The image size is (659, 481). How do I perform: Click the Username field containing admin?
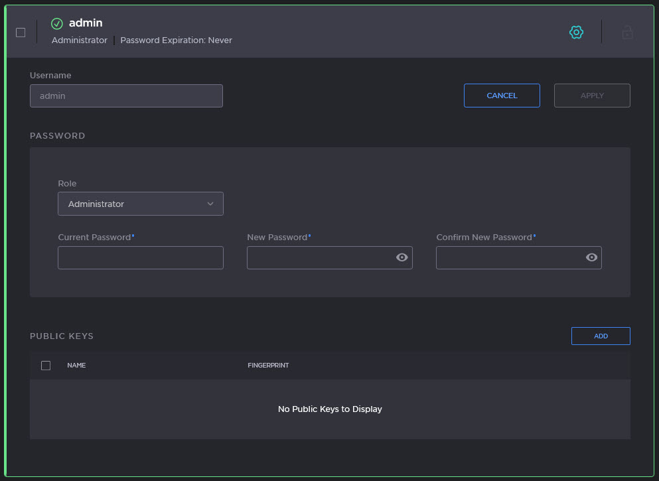tap(126, 96)
